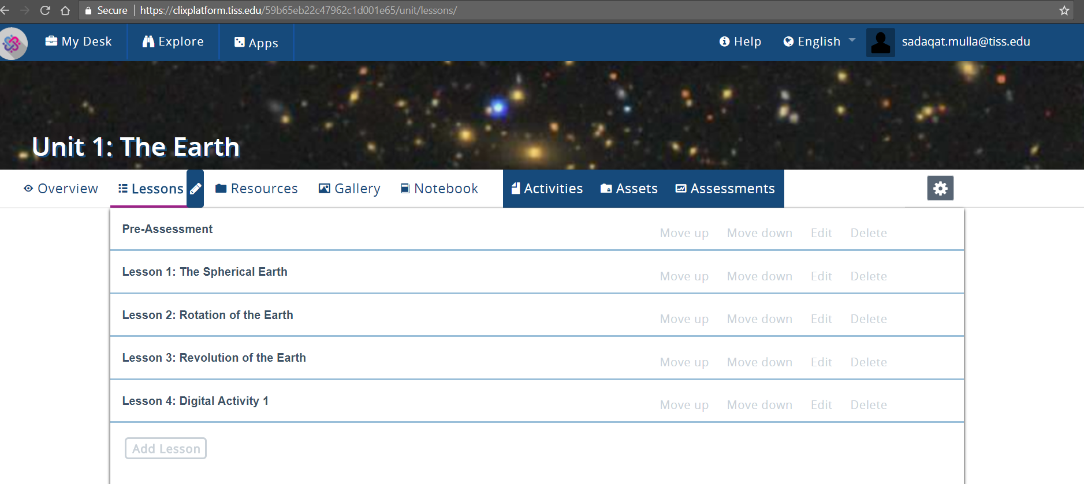
Task: Move down Lesson 1: The Spherical Earth
Action: point(759,276)
